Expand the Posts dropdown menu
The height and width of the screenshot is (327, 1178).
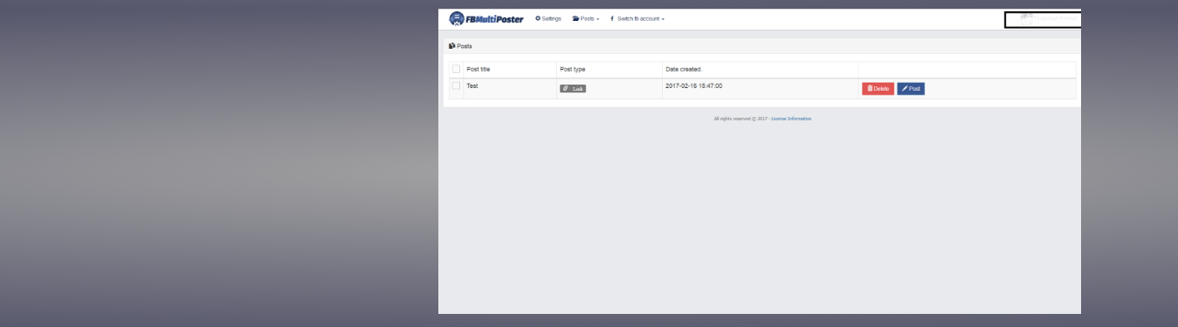[x=585, y=18]
